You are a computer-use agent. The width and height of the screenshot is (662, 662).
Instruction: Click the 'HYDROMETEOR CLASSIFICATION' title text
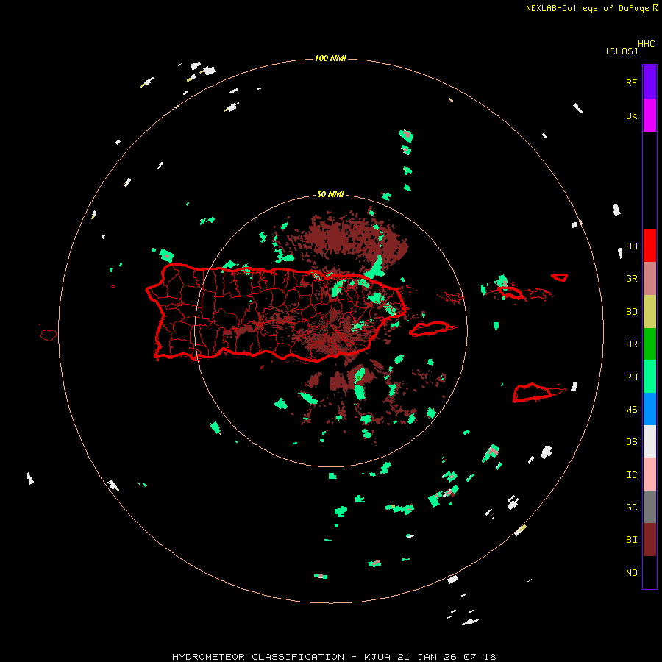point(258,657)
